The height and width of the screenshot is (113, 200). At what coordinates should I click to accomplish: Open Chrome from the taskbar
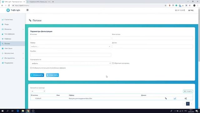pyautogui.click(x=28, y=111)
